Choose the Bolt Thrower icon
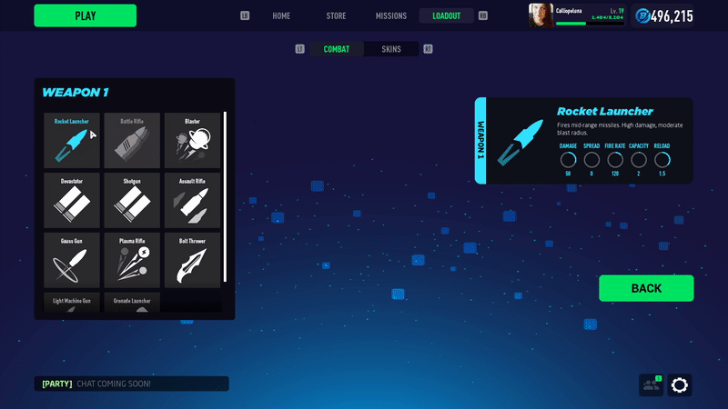 tap(192, 261)
